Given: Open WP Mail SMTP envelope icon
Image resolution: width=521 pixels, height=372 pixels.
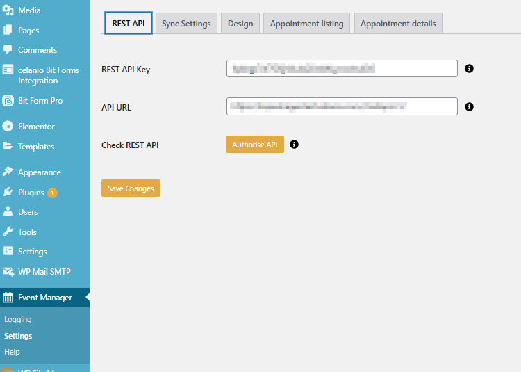Looking at the screenshot, I should pyautogui.click(x=8, y=272).
